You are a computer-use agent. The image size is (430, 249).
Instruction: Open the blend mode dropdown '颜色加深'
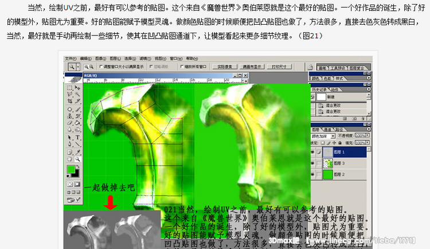click(333, 136)
